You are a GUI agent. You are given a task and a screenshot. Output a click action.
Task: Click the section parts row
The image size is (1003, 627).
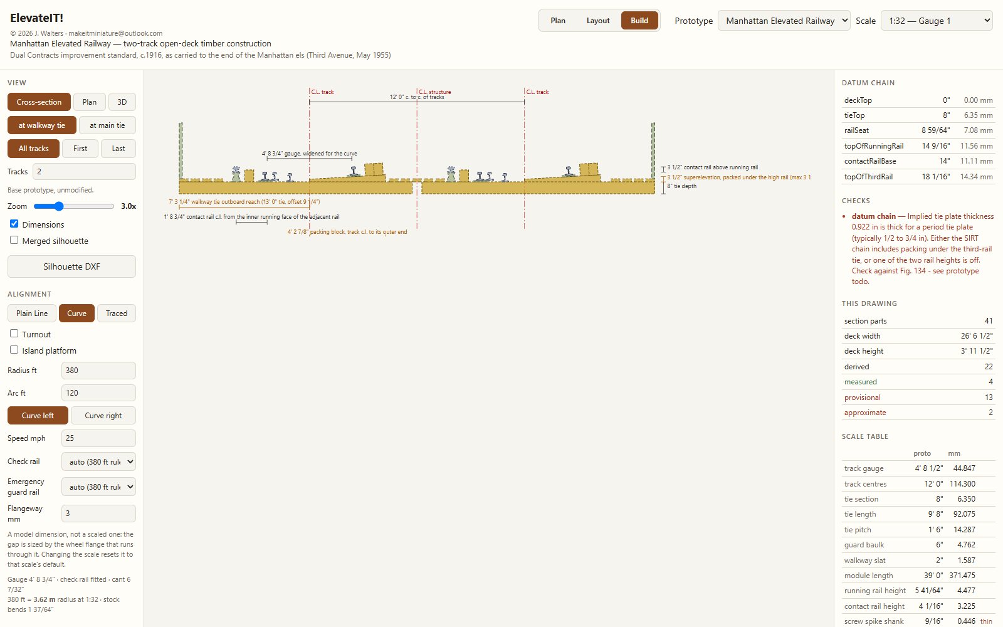click(x=918, y=321)
